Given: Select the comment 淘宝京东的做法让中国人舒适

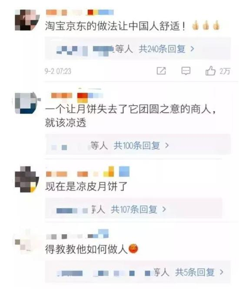Looking at the screenshot, I should click(115, 26).
